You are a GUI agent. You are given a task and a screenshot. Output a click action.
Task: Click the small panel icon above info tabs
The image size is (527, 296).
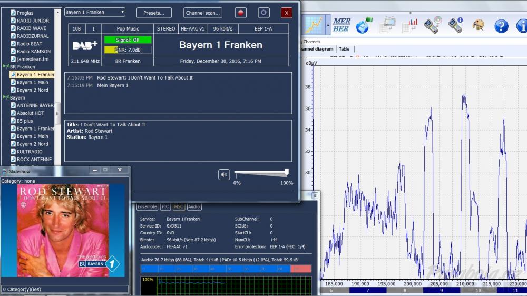pos(315,195)
